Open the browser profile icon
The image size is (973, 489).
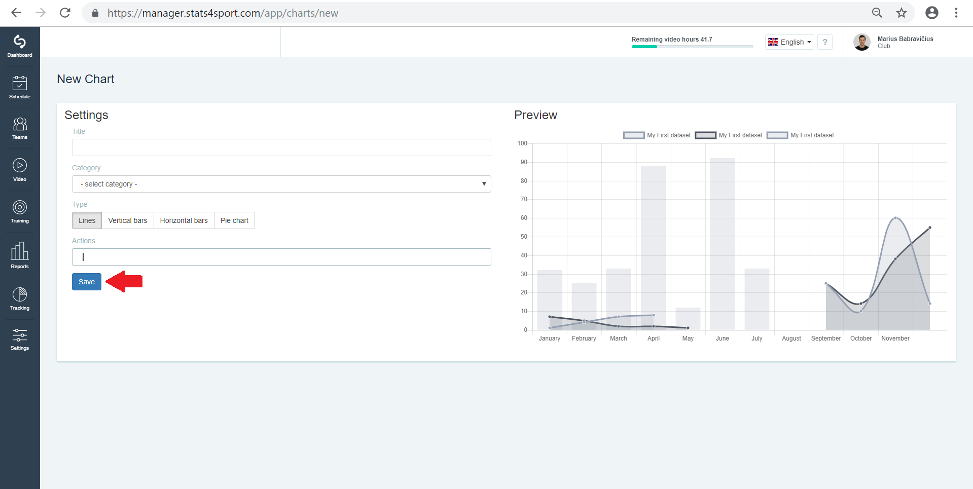pos(932,13)
